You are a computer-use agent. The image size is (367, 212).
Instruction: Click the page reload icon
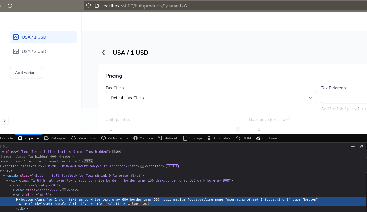pos(10,6)
